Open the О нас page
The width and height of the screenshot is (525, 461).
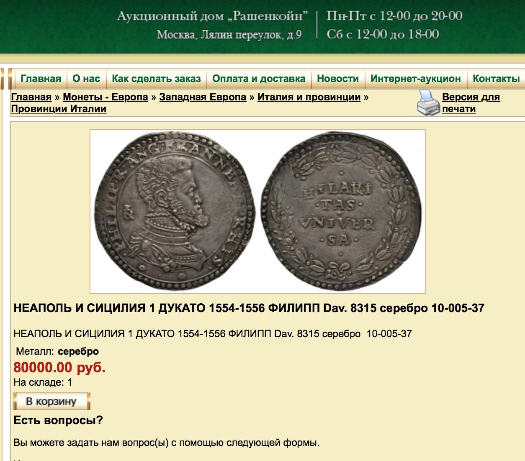coord(86,79)
